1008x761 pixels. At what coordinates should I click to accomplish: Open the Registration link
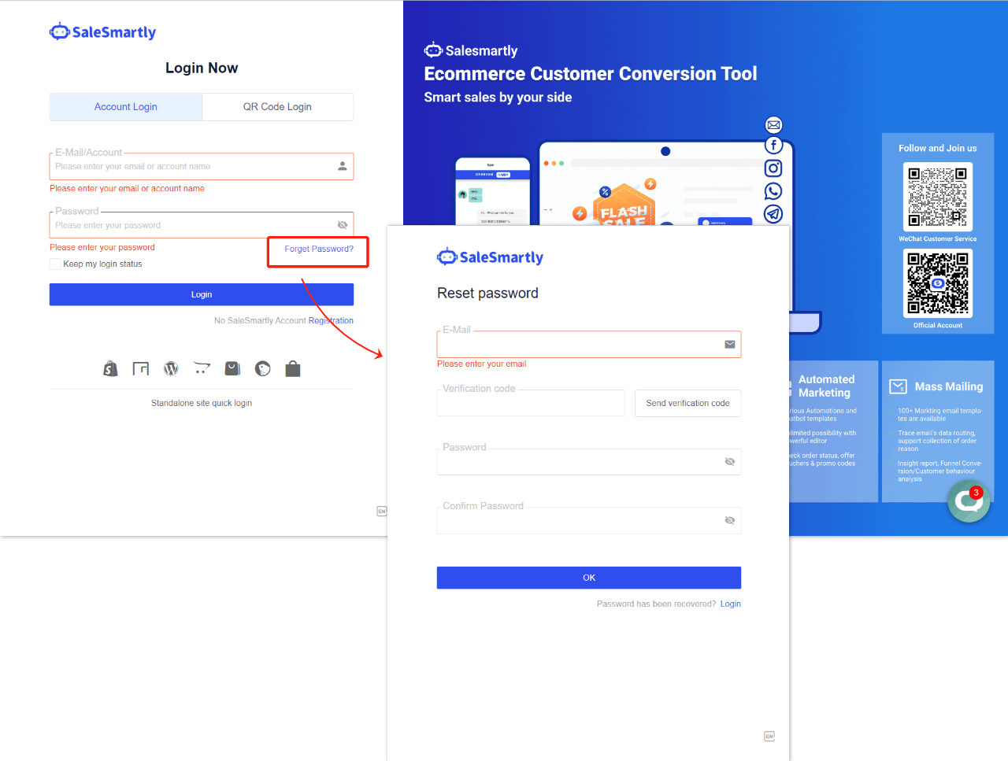coord(331,320)
